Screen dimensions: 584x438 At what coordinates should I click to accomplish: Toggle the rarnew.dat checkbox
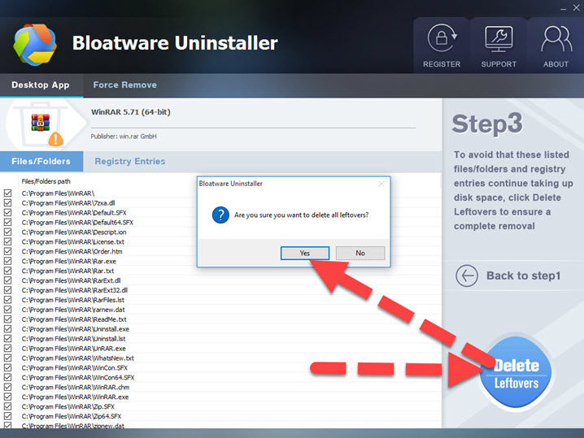(x=7, y=310)
